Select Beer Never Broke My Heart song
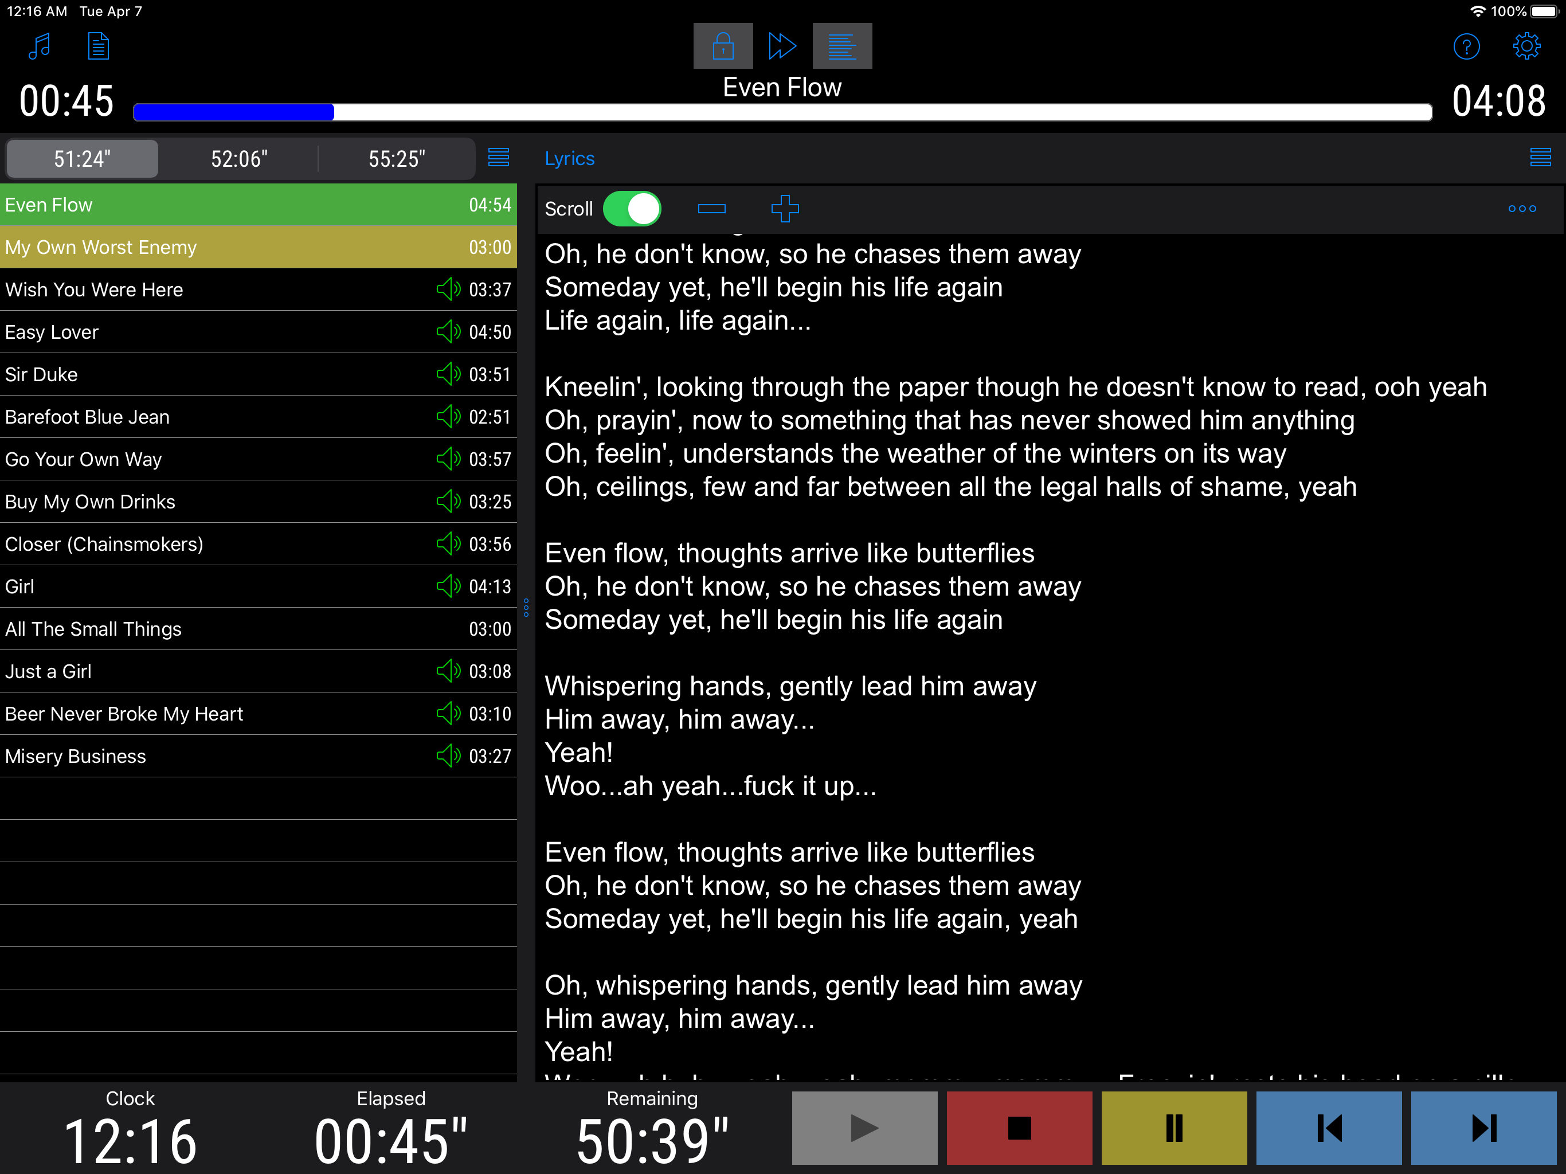 click(x=259, y=714)
